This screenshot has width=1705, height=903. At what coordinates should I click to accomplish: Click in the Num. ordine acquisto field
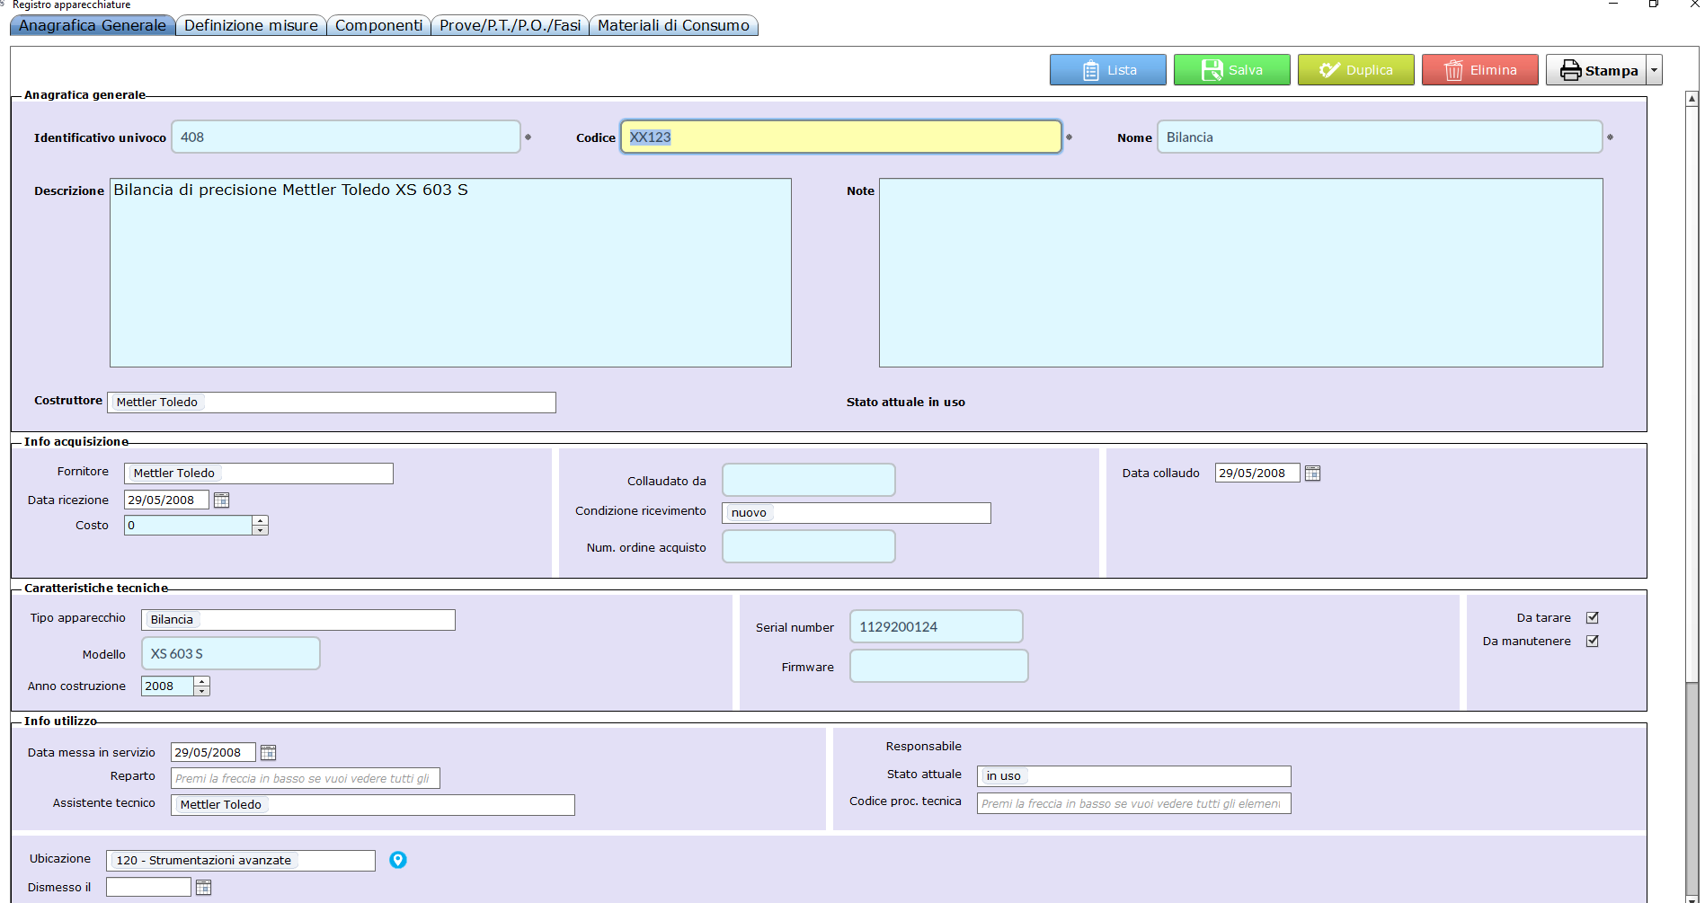tap(809, 546)
